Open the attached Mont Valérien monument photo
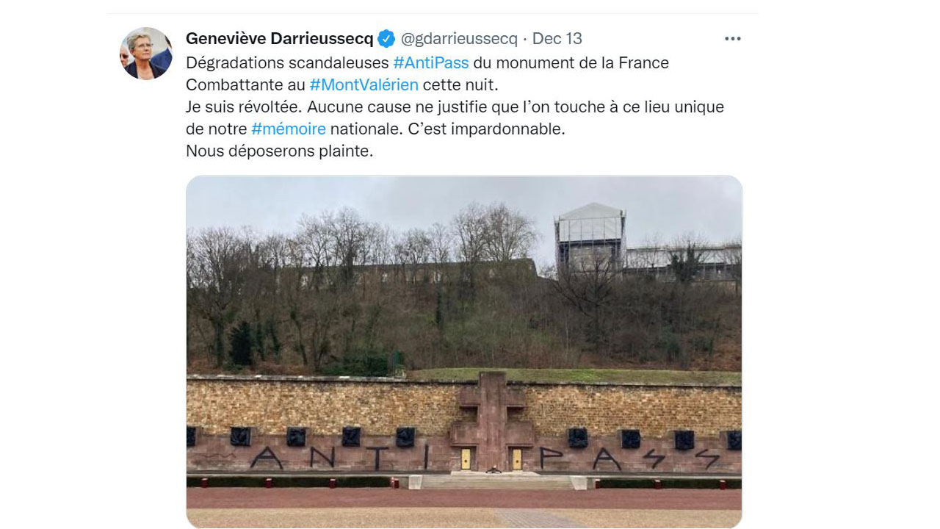The height and width of the screenshot is (529, 940). point(464,352)
